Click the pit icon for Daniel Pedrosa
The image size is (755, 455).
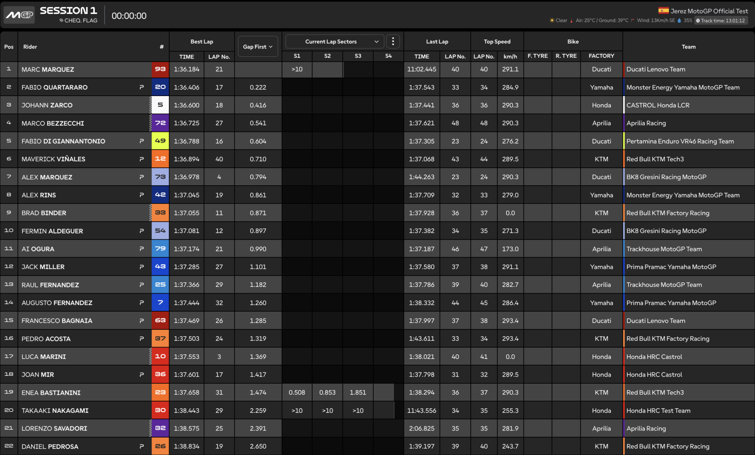click(142, 446)
